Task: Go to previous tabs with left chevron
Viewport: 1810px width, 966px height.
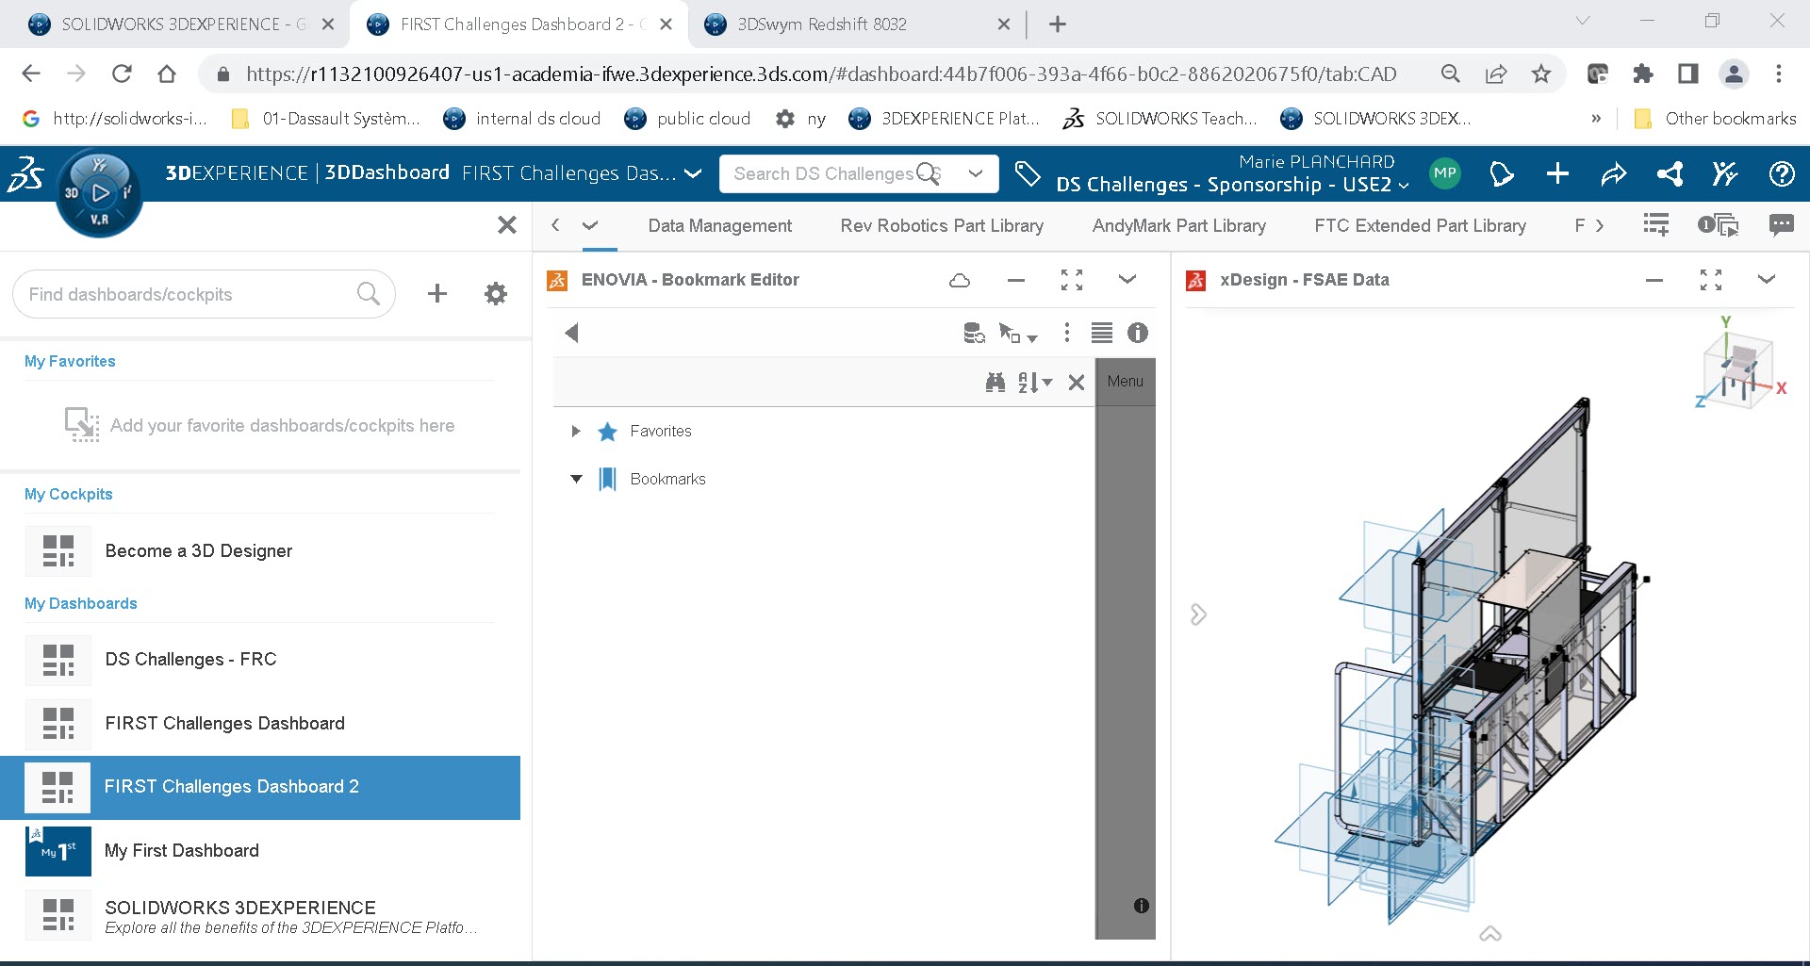Action: point(555,225)
